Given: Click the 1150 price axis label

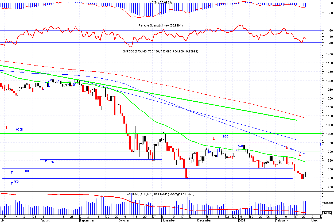Looking at the screenshot, I should pos(329,107).
